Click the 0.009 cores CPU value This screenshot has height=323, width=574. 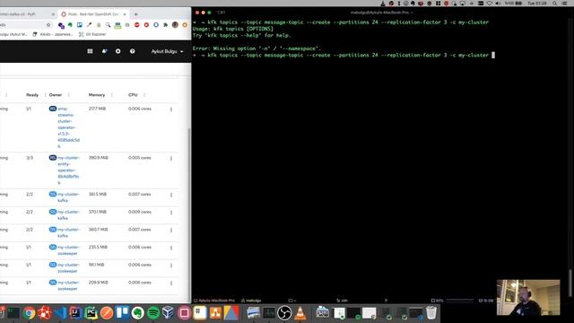[140, 212]
